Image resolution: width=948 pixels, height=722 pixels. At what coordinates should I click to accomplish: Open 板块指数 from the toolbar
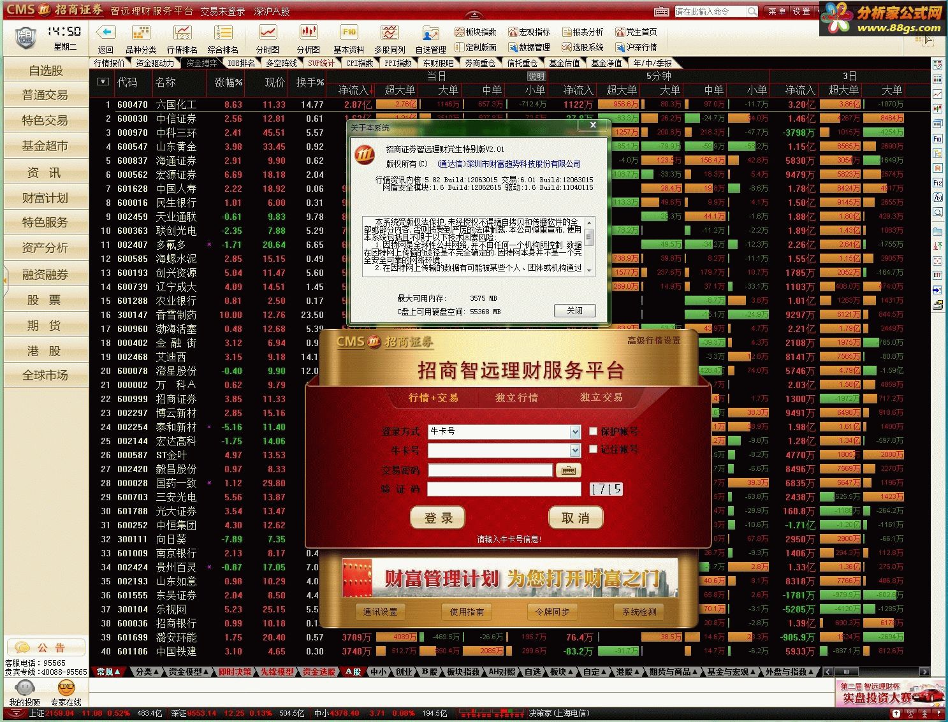point(476,32)
